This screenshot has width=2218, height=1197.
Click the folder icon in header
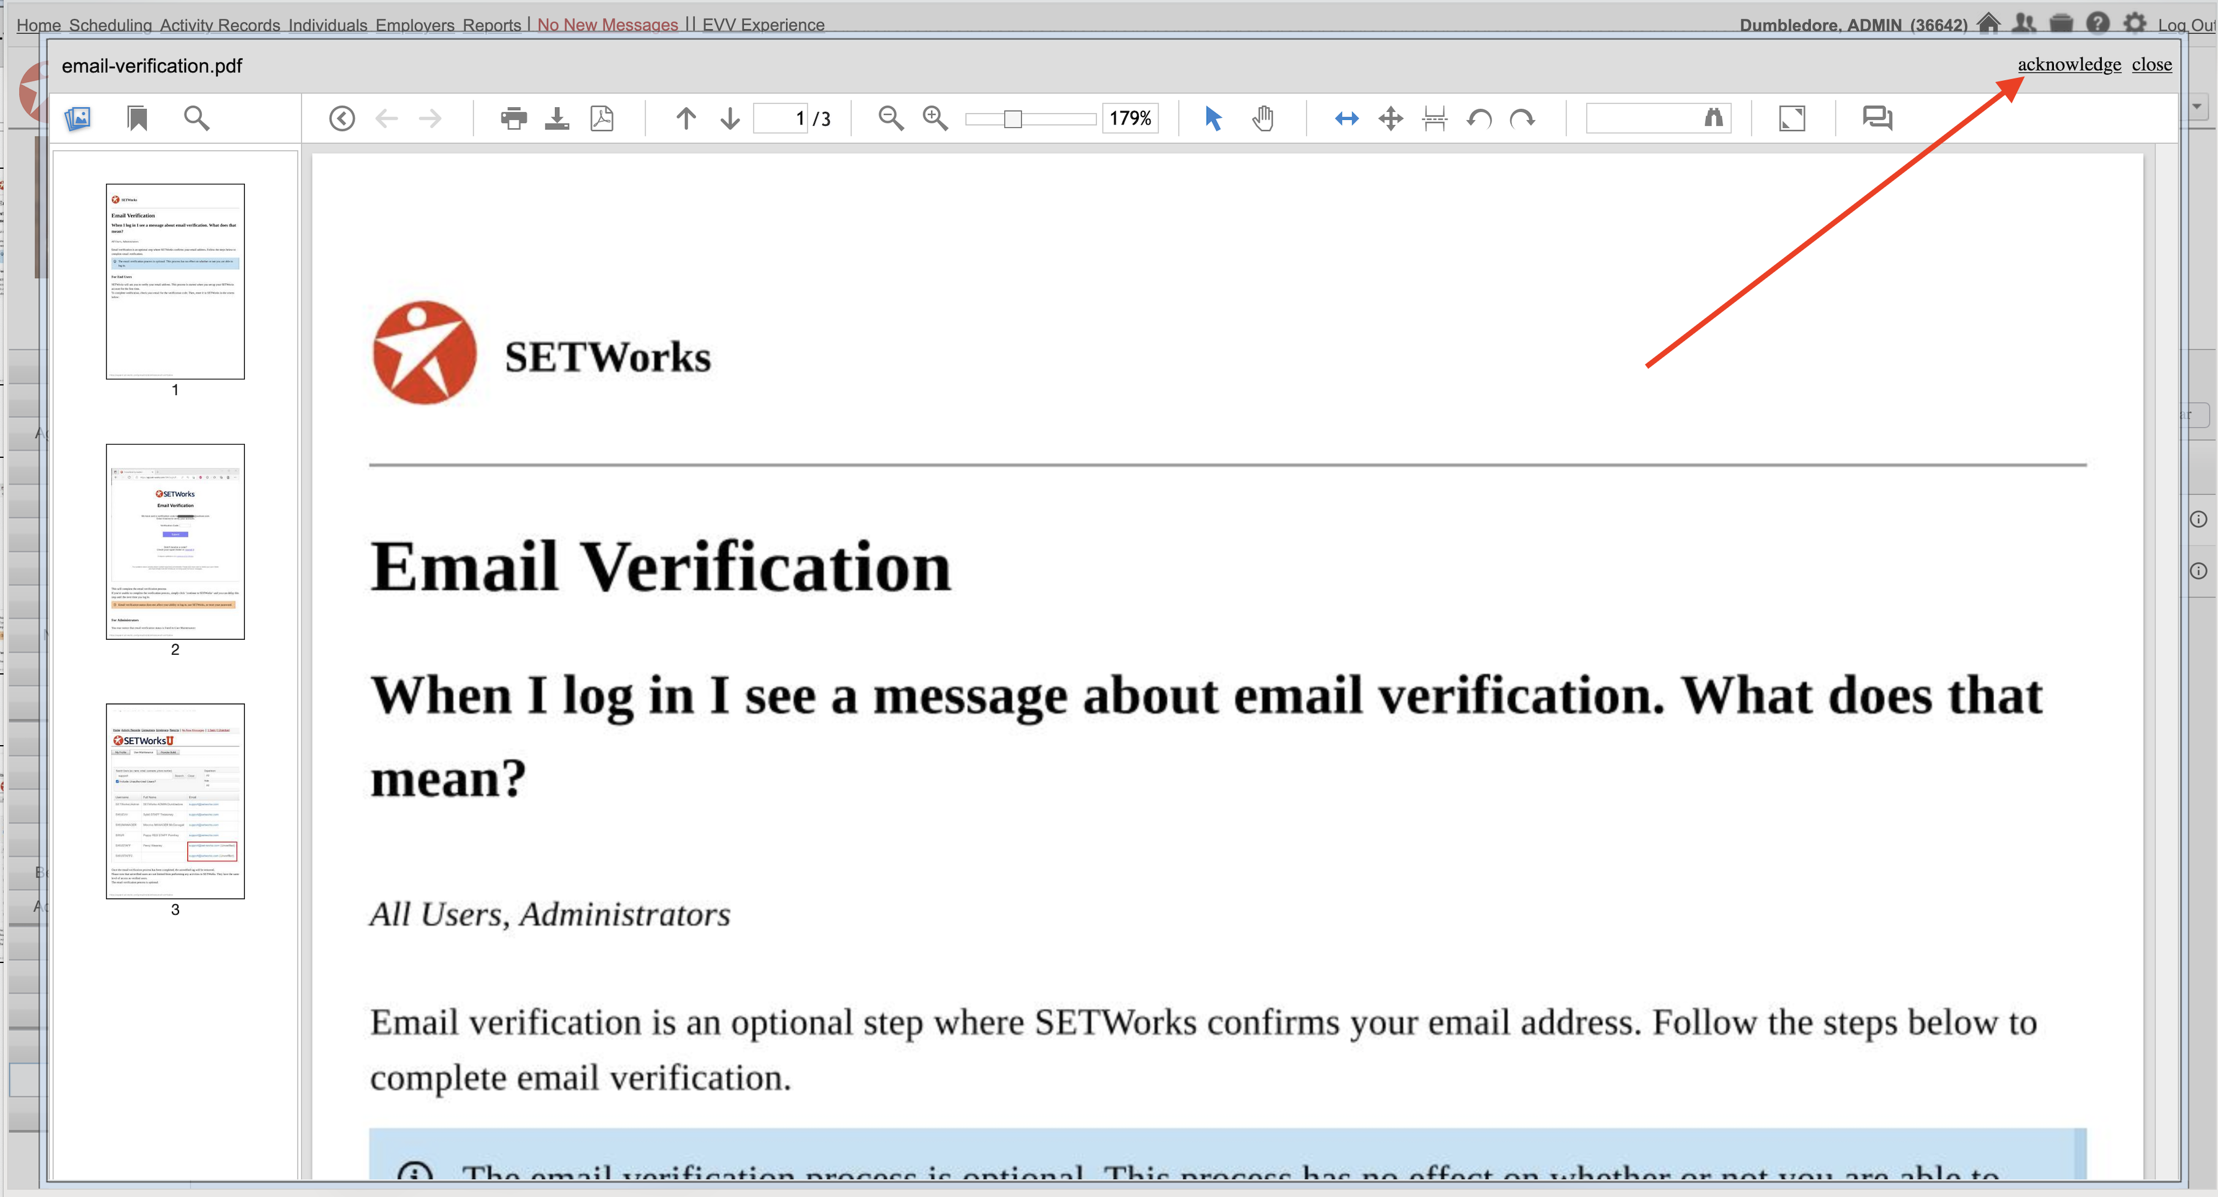click(2061, 23)
